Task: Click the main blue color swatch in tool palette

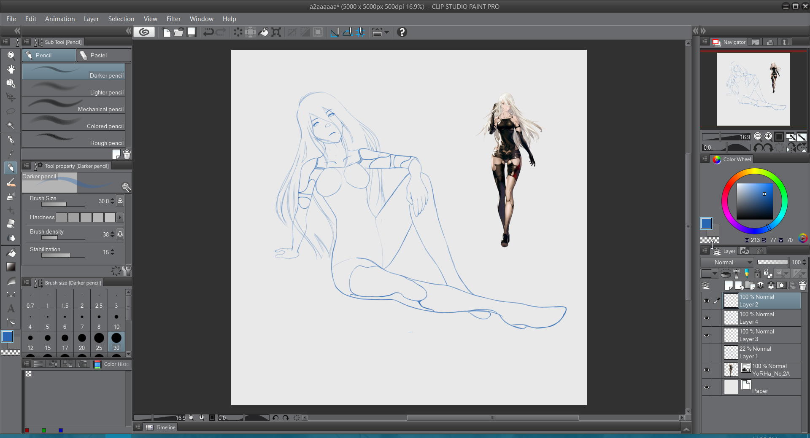Action: pyautogui.click(x=7, y=336)
